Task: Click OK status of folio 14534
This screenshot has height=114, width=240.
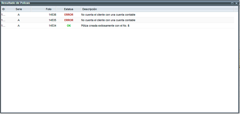Action: pyautogui.click(x=69, y=26)
